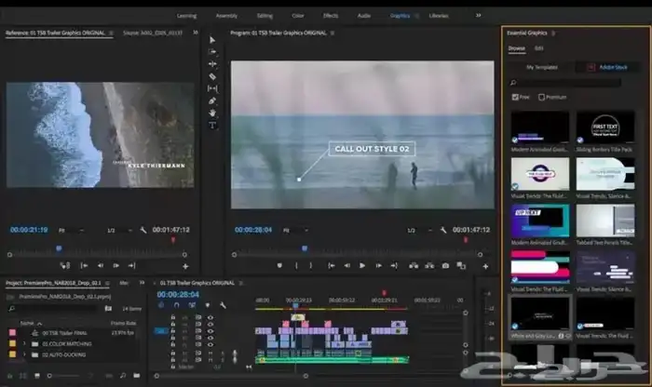The height and width of the screenshot is (387, 652).
Task: Mark Out point in Program monitor
Action: [x=310, y=265]
